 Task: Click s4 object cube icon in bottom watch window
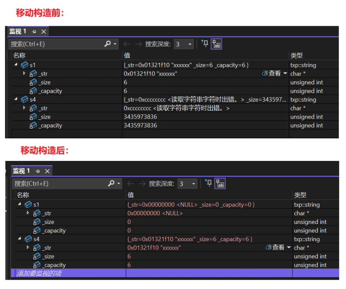[28, 239]
